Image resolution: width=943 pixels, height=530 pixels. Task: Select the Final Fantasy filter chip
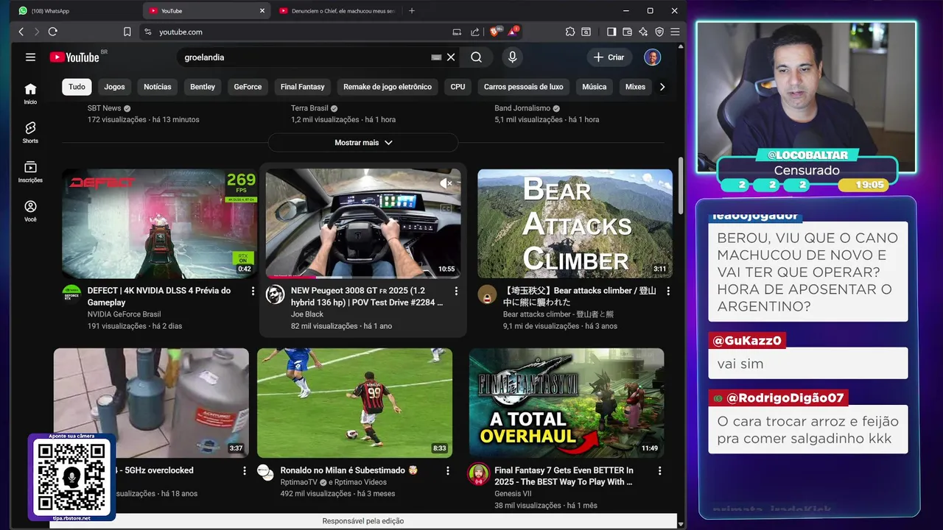(302, 87)
